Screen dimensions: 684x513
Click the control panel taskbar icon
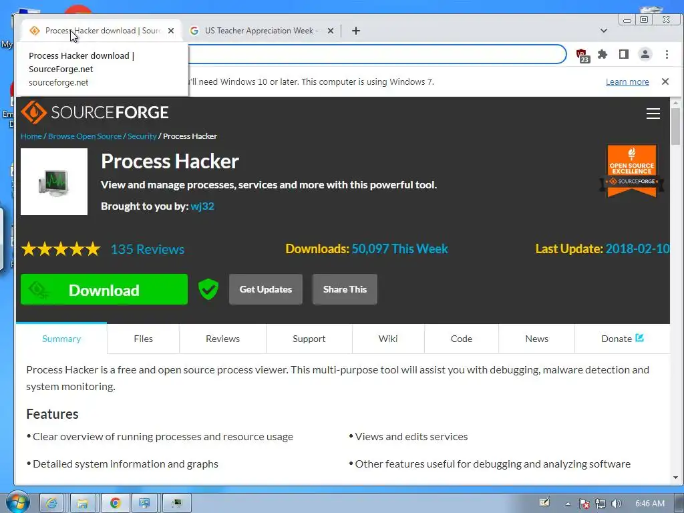click(144, 504)
